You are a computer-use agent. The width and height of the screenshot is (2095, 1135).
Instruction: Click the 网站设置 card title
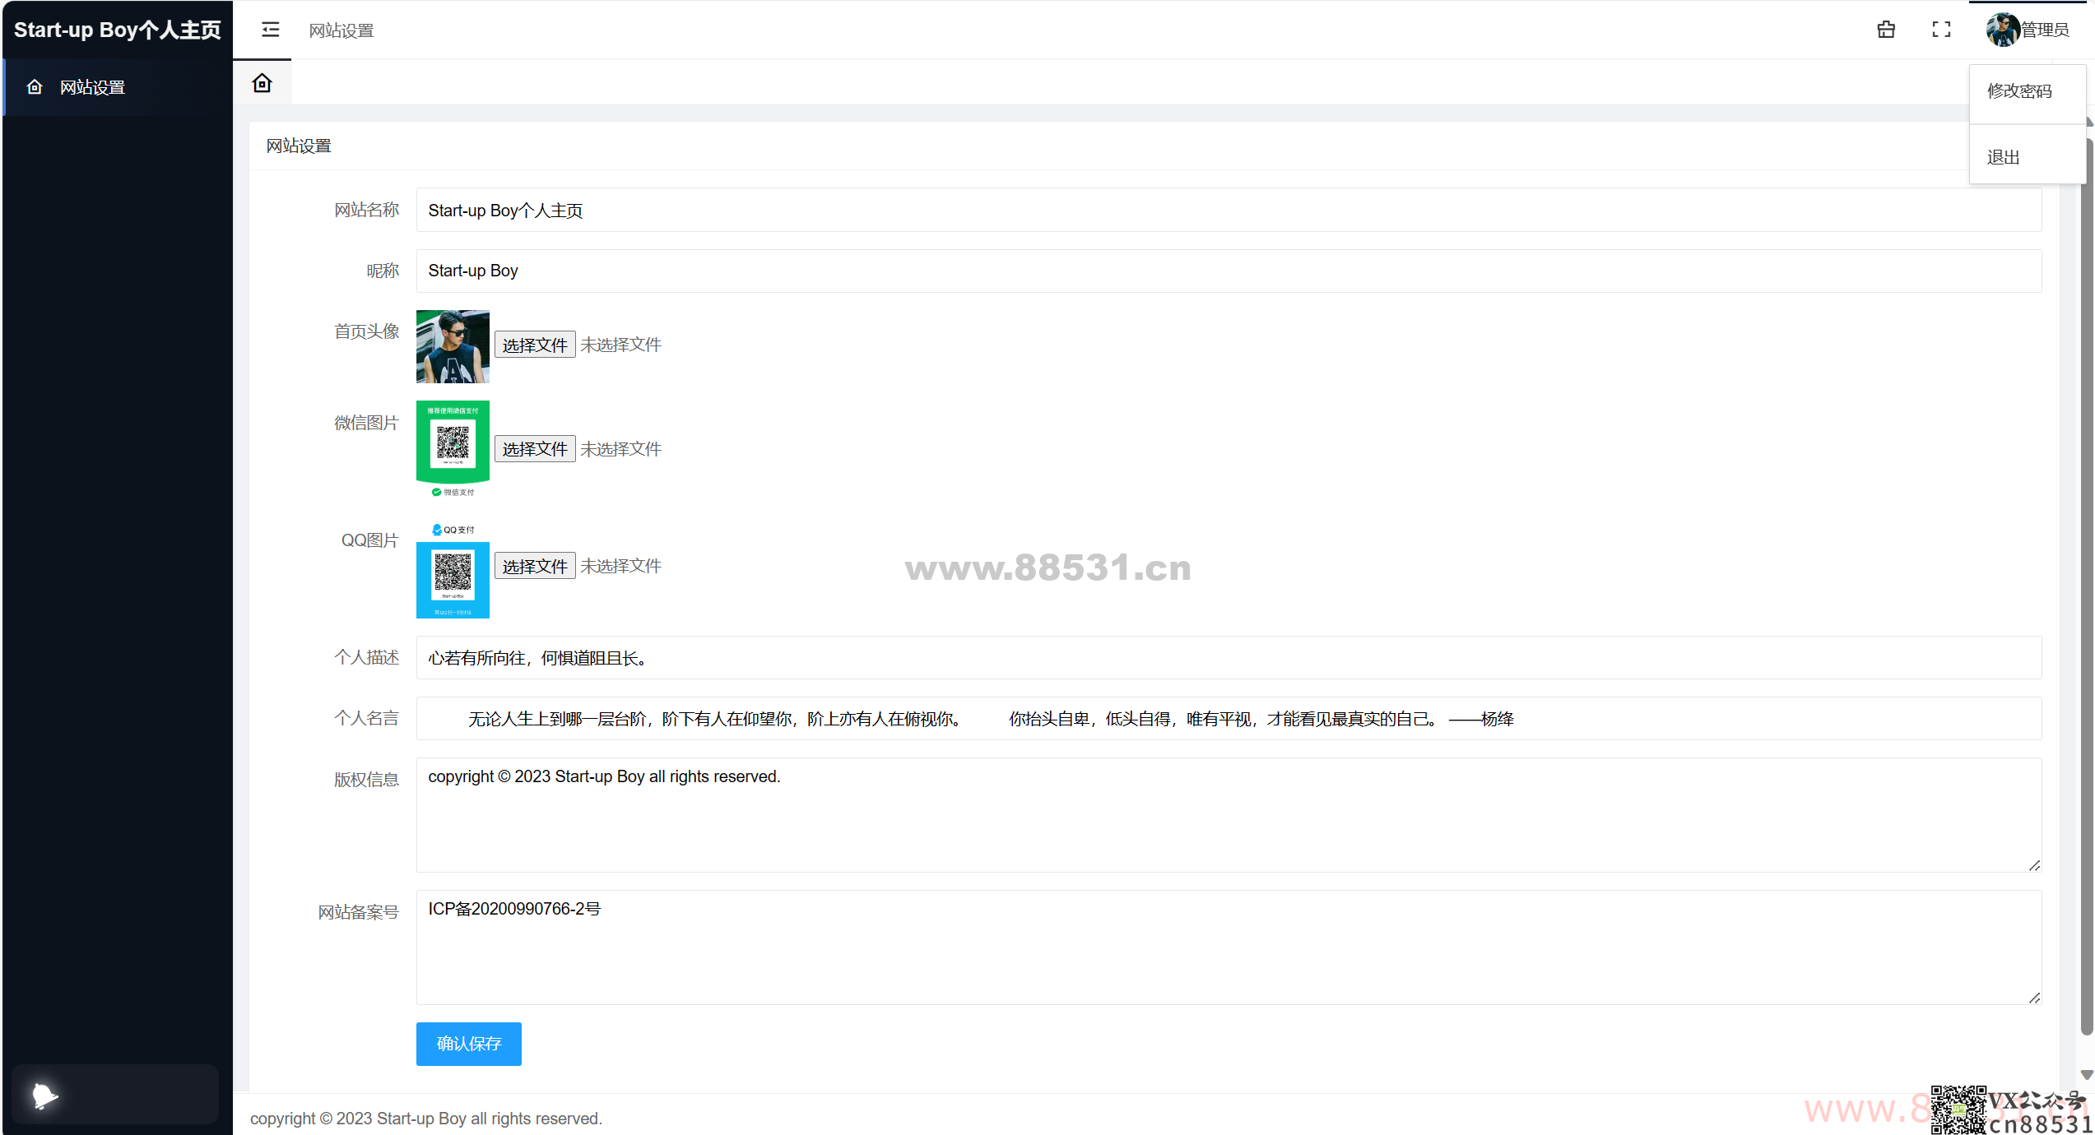[x=299, y=146]
